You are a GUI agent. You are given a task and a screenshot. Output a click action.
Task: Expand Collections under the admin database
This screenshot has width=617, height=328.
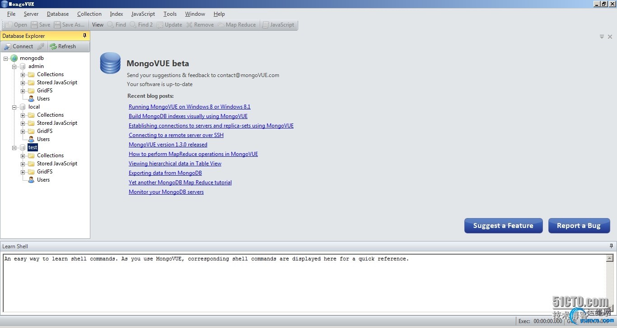tap(23, 74)
